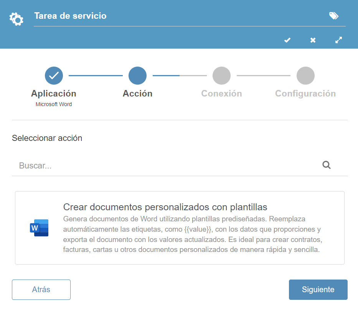The image size is (358, 314).
Task: Click the service task gear icon
Action: (16, 19)
